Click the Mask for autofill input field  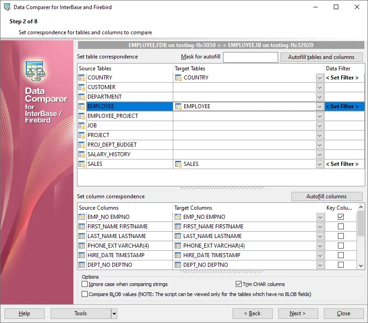[x=250, y=57]
